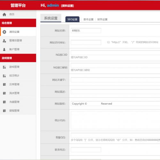This screenshot has height=160, width=160.
Task: Click the 投注统计 icon
Action: 4,76
